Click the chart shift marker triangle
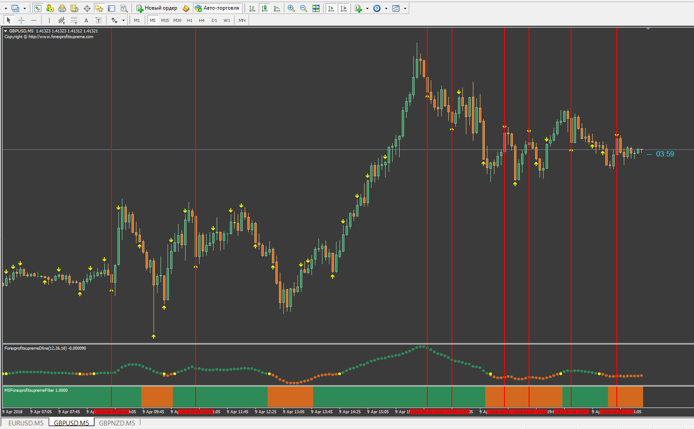 (648, 29)
